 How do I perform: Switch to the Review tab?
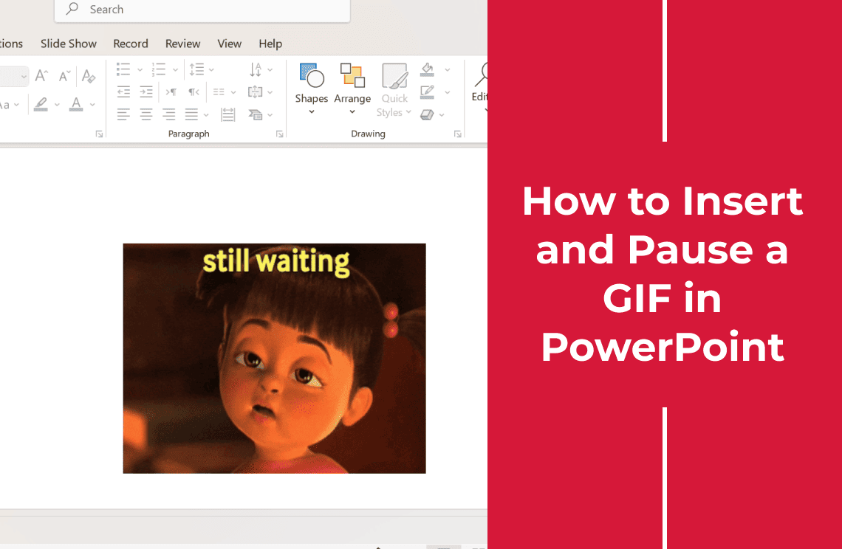[x=182, y=44]
